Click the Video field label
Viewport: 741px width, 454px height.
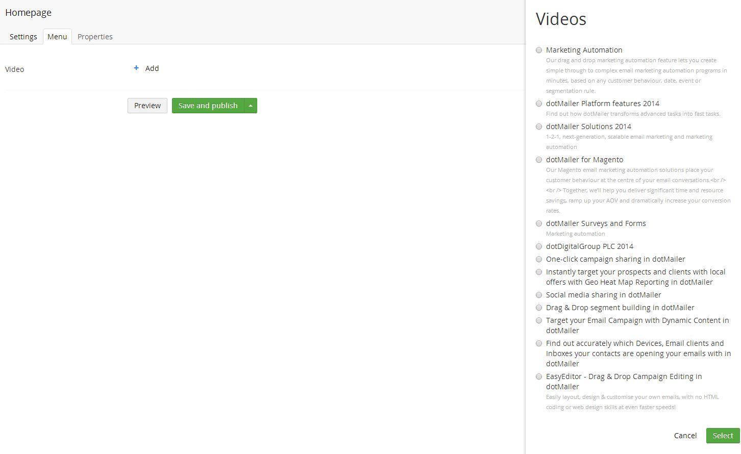click(14, 69)
